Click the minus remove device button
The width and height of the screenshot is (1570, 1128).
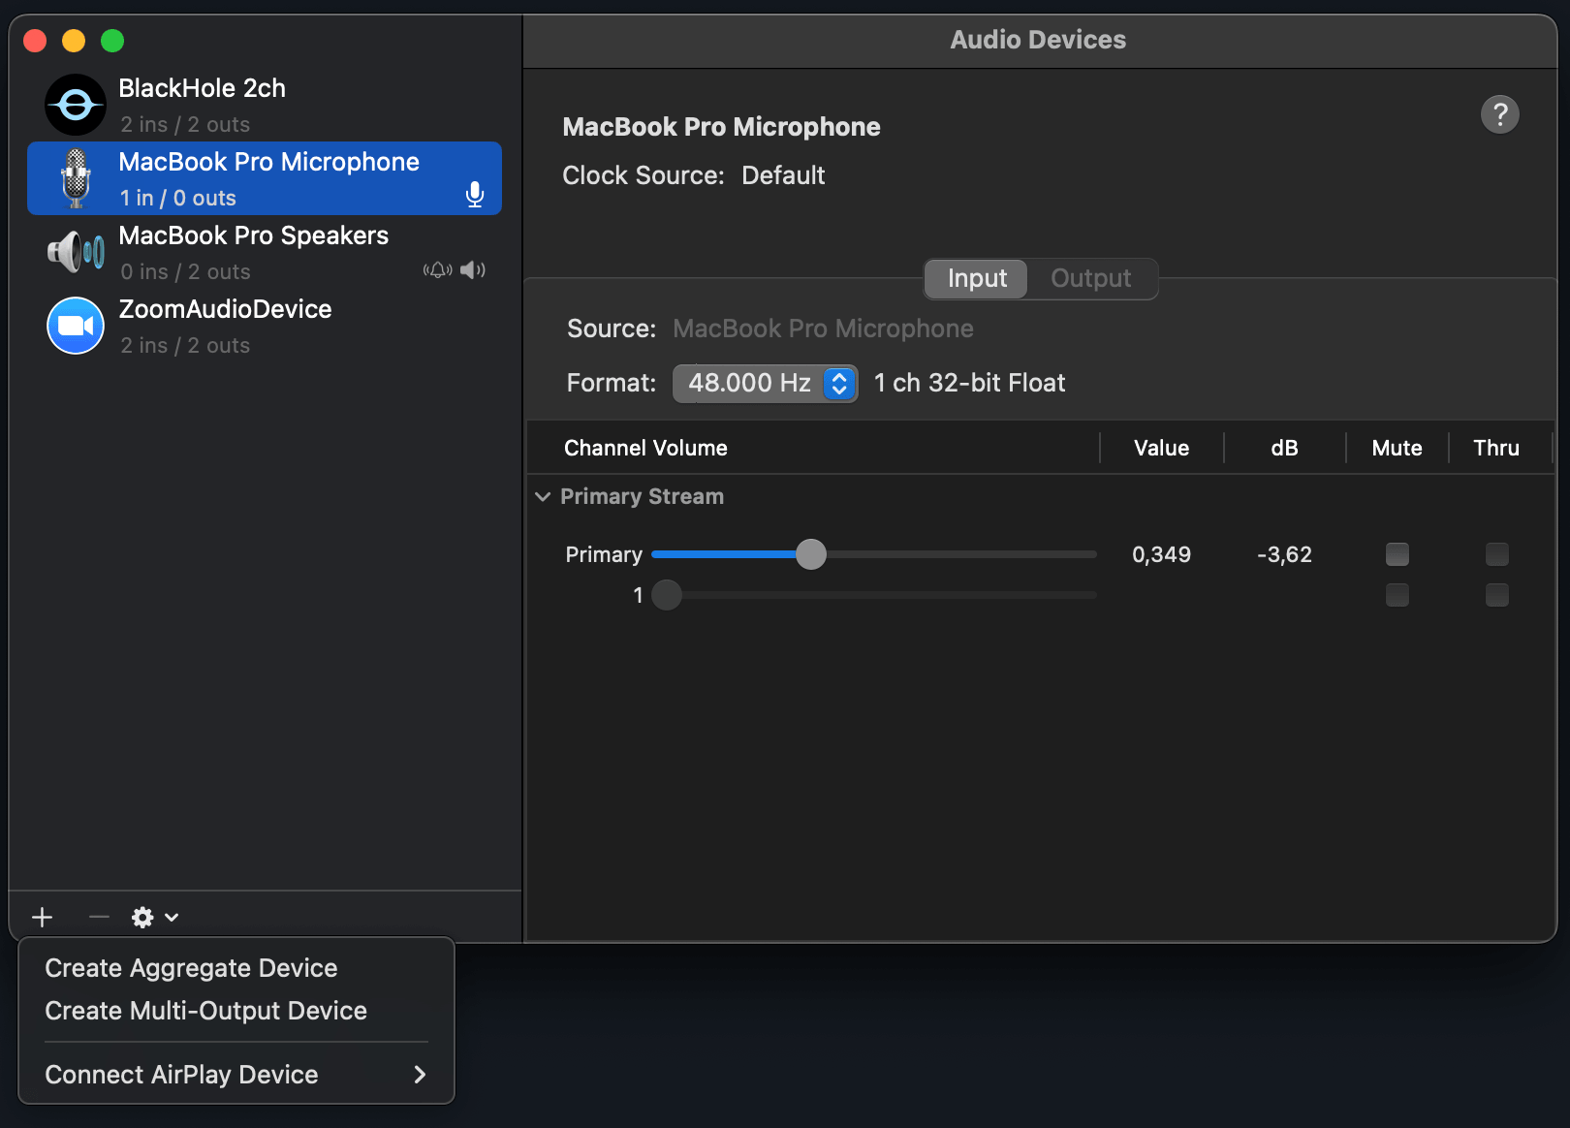[x=99, y=917]
